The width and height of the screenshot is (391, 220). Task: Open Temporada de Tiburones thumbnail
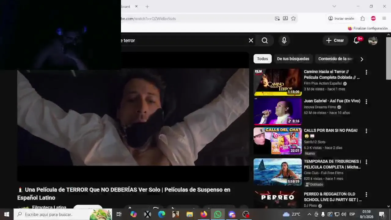click(277, 172)
